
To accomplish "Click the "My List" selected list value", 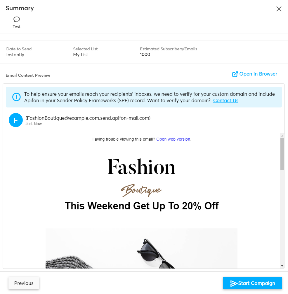I will click(81, 55).
